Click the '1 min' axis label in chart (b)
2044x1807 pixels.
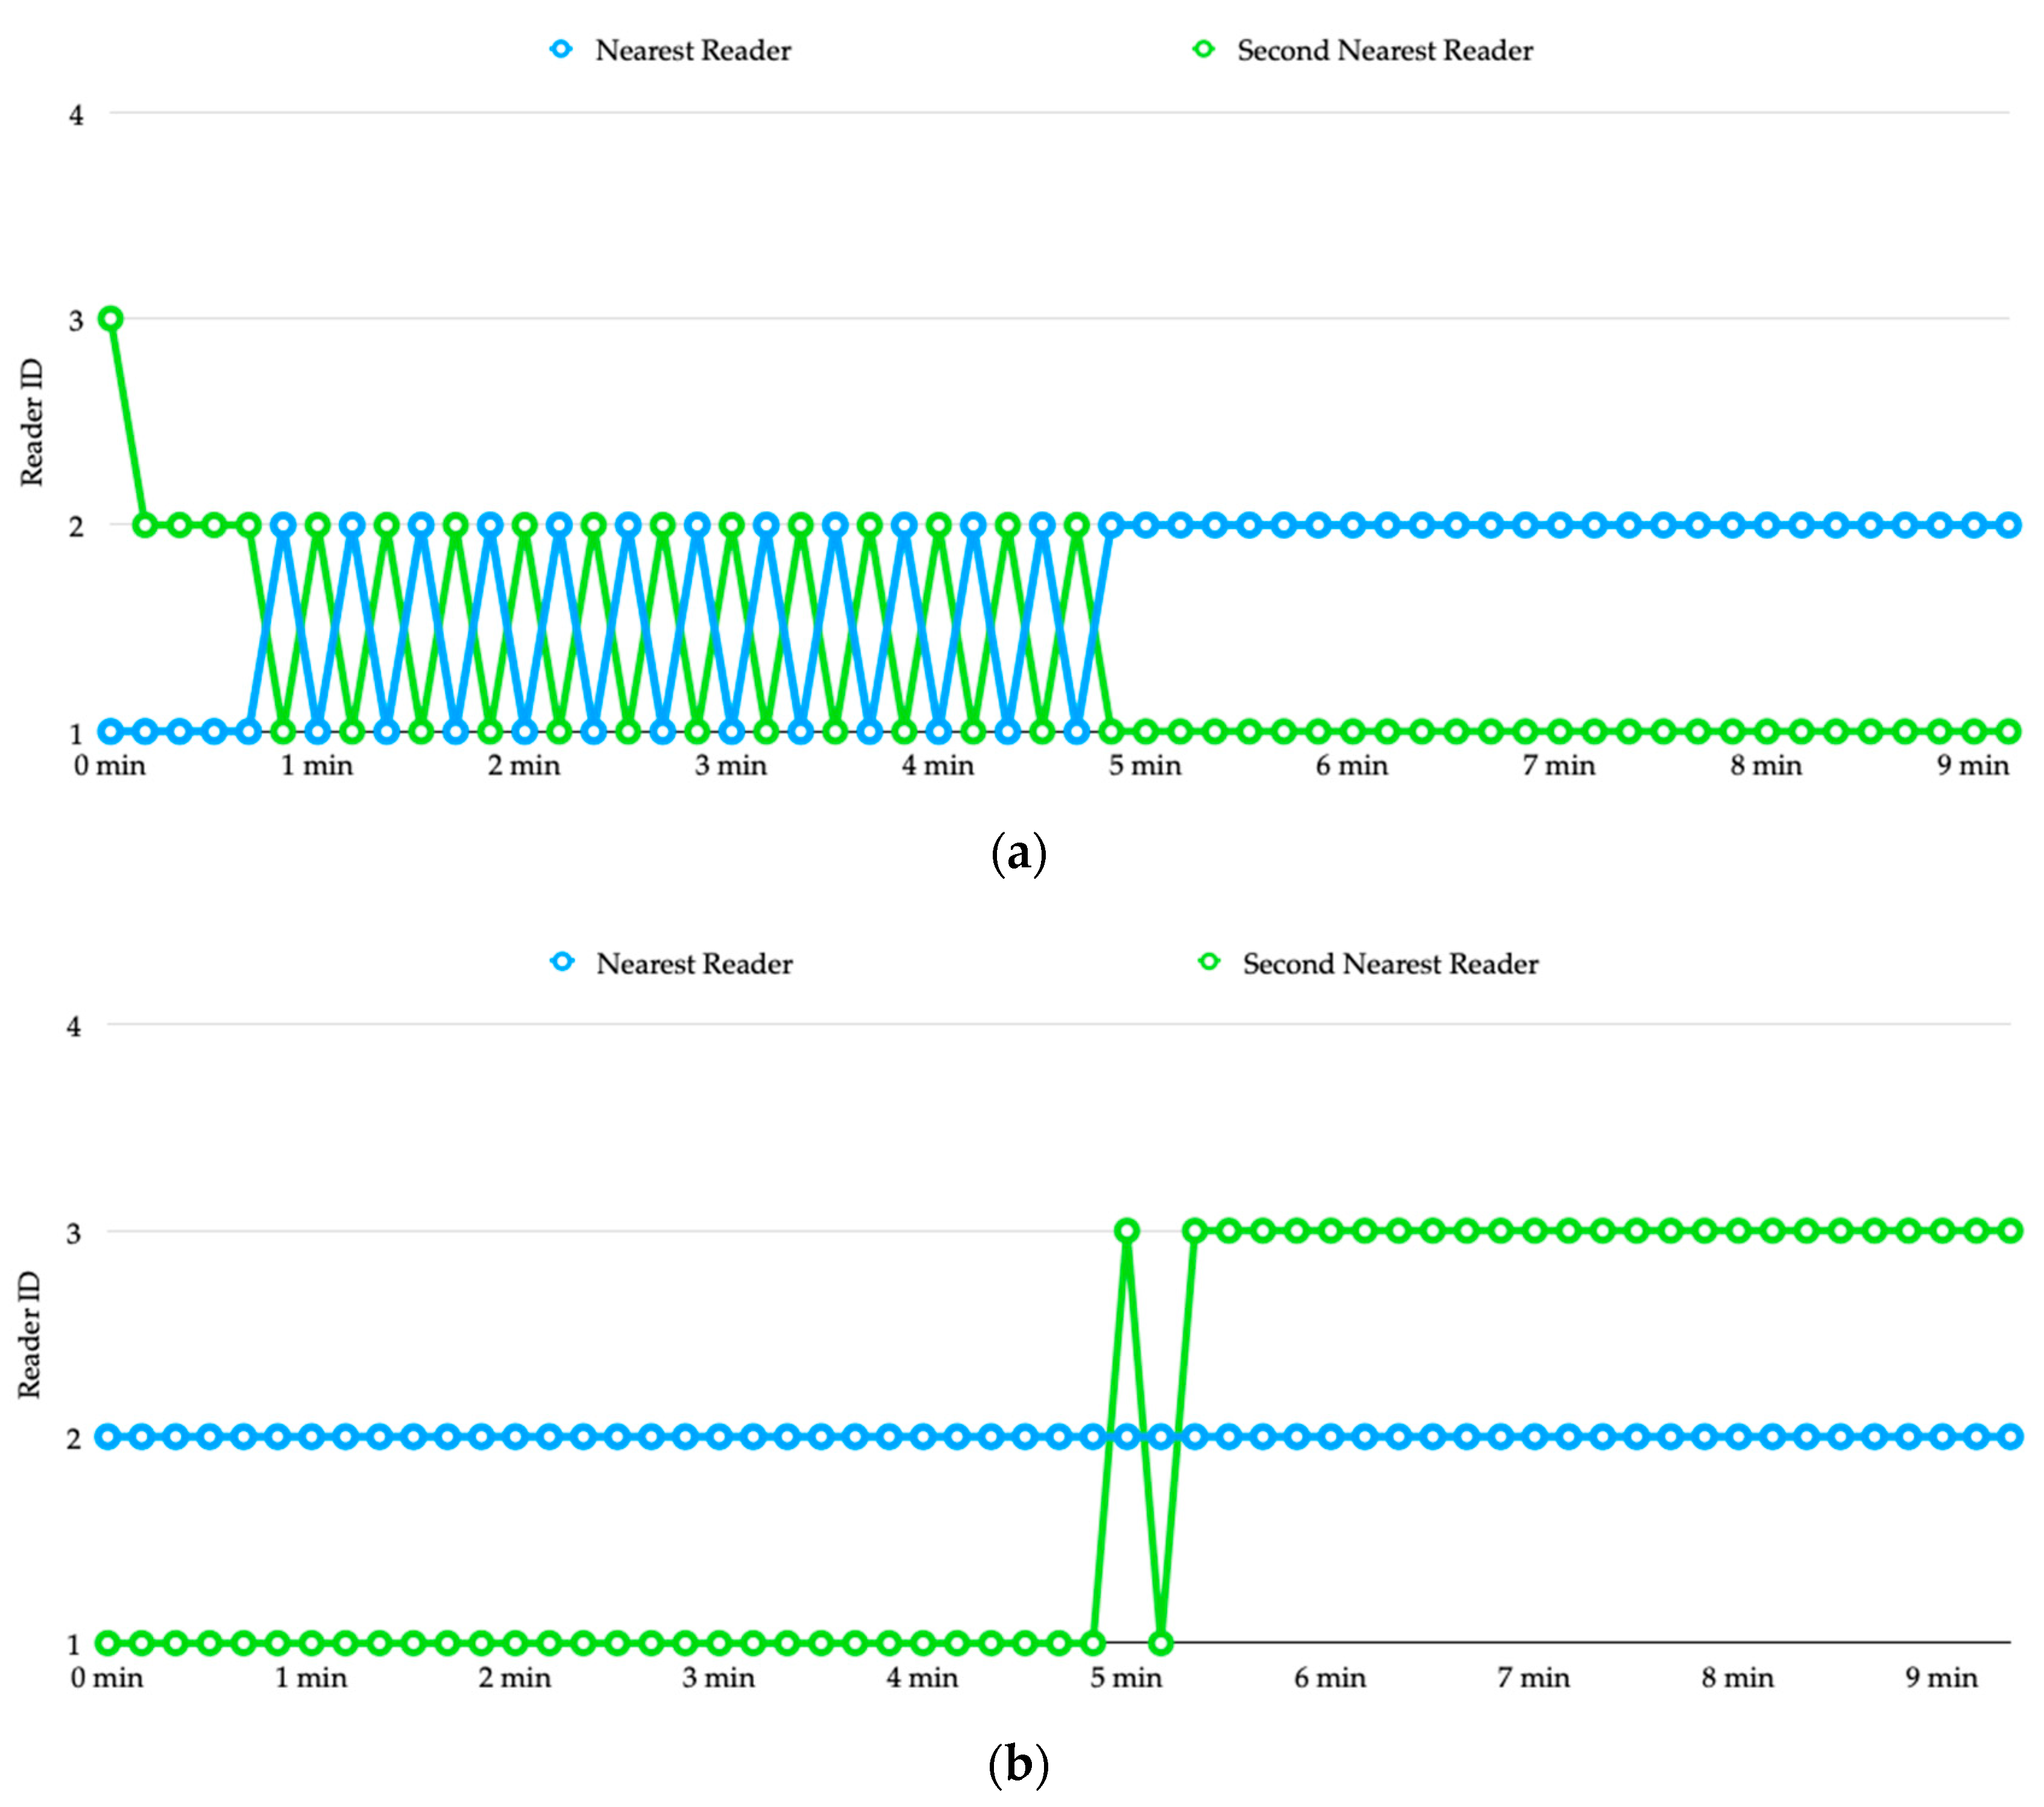coord(311,1678)
